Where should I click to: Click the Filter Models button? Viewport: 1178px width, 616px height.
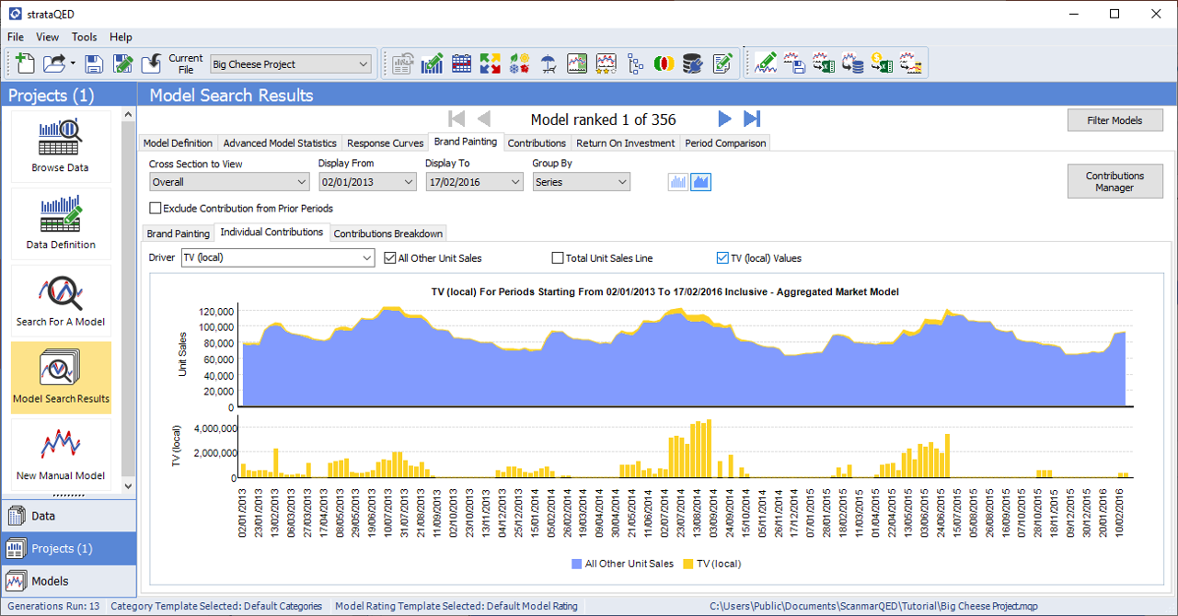[1114, 120]
